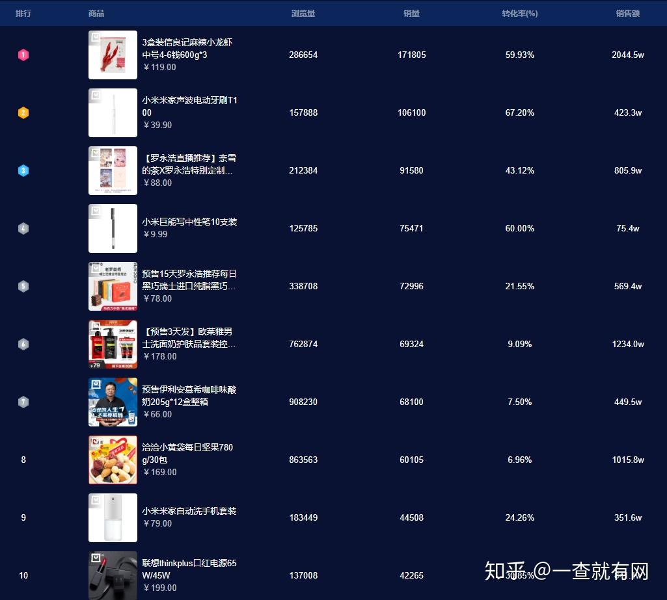
Task: Click the gray rank 7 badge
Action: tap(23, 402)
